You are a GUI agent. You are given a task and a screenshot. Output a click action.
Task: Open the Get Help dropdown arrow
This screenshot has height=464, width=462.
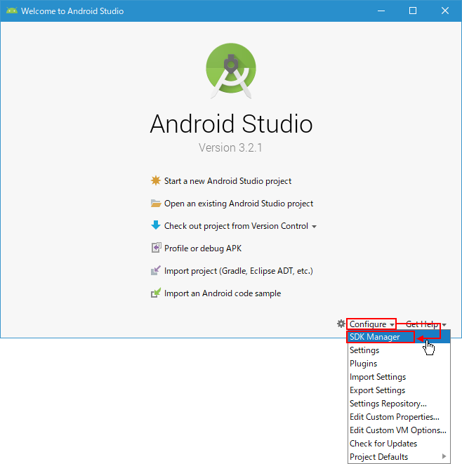444,325
